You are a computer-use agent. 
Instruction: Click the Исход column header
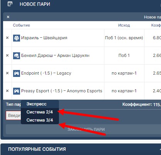124,25
